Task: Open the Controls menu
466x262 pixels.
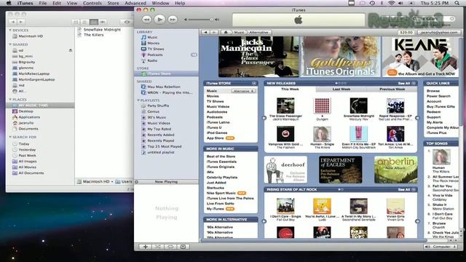Action: 92,3
